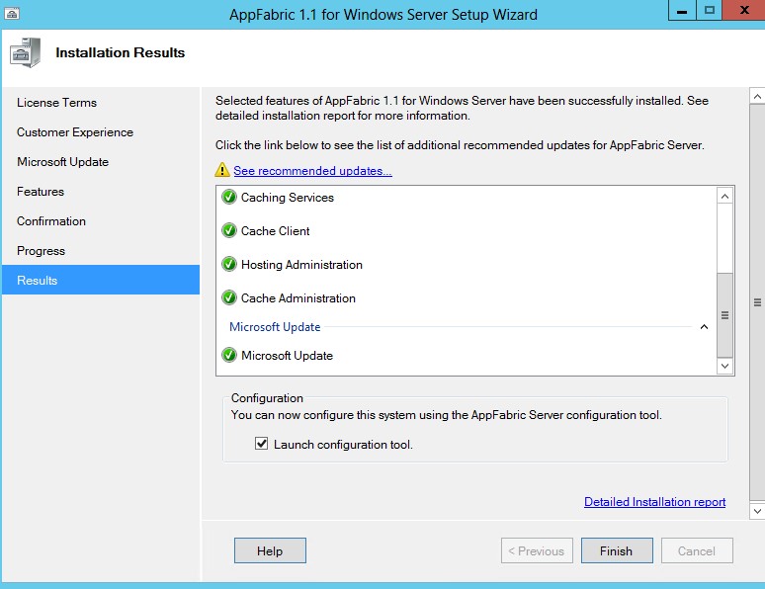This screenshot has height=589, width=765.
Task: Click the green check icon next to Microsoft Update result
Action: pos(229,355)
